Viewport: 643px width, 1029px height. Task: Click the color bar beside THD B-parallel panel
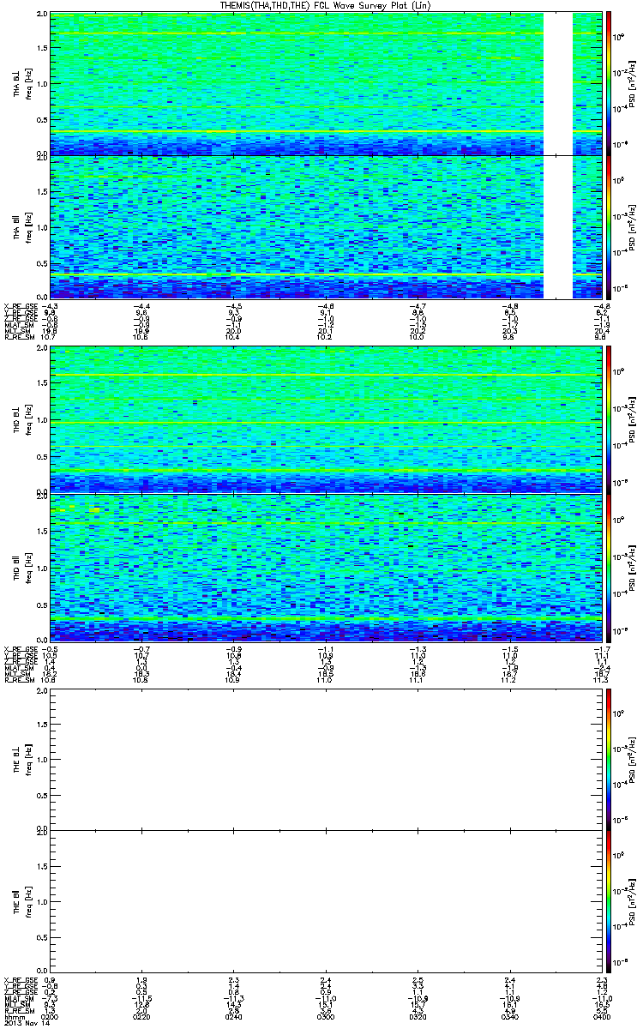click(608, 567)
